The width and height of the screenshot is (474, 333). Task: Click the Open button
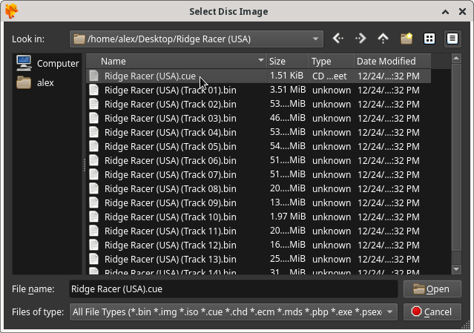(432, 289)
